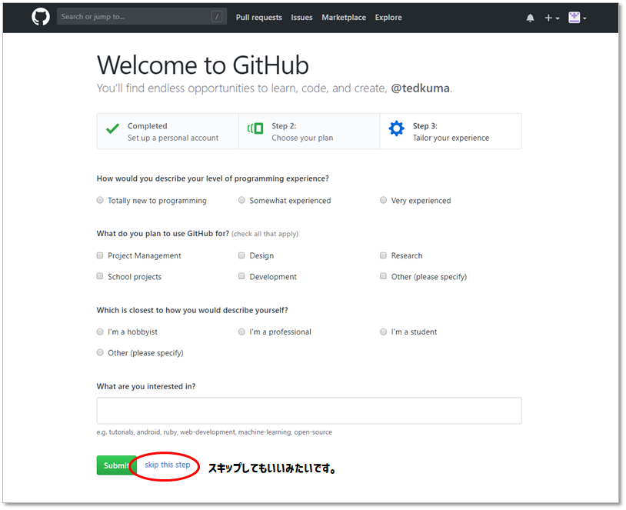Navigate to Issues in the top bar

pos(301,17)
